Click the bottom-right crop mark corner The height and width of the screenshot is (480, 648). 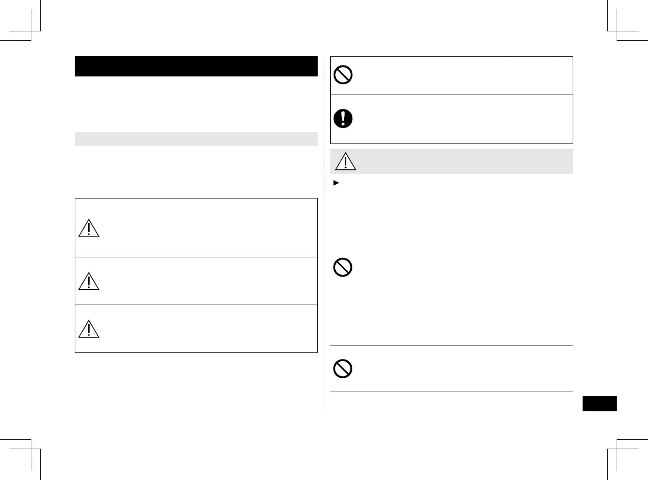pyautogui.click(x=617, y=449)
